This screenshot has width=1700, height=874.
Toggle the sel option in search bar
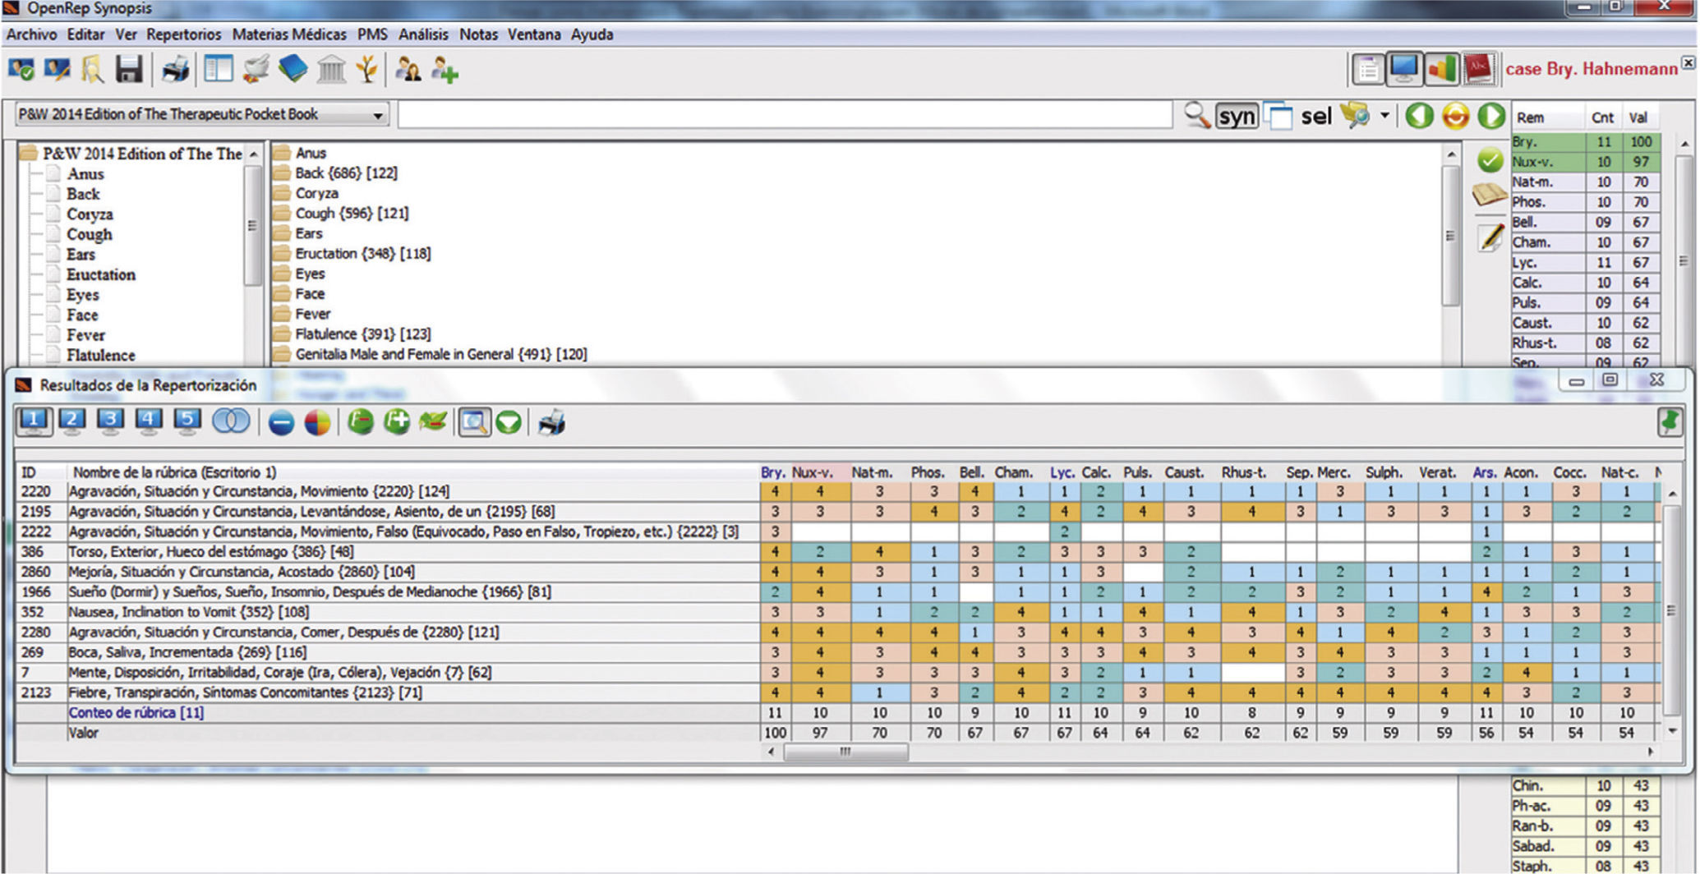[x=1315, y=117]
